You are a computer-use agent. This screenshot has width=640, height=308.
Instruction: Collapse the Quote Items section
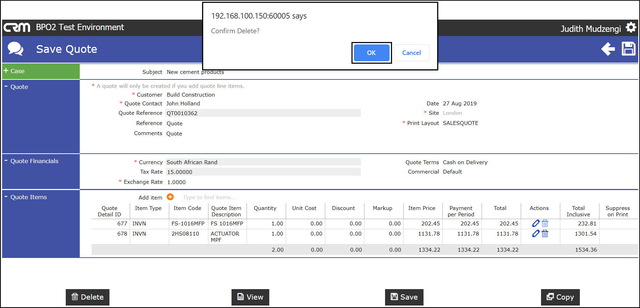(x=25, y=197)
